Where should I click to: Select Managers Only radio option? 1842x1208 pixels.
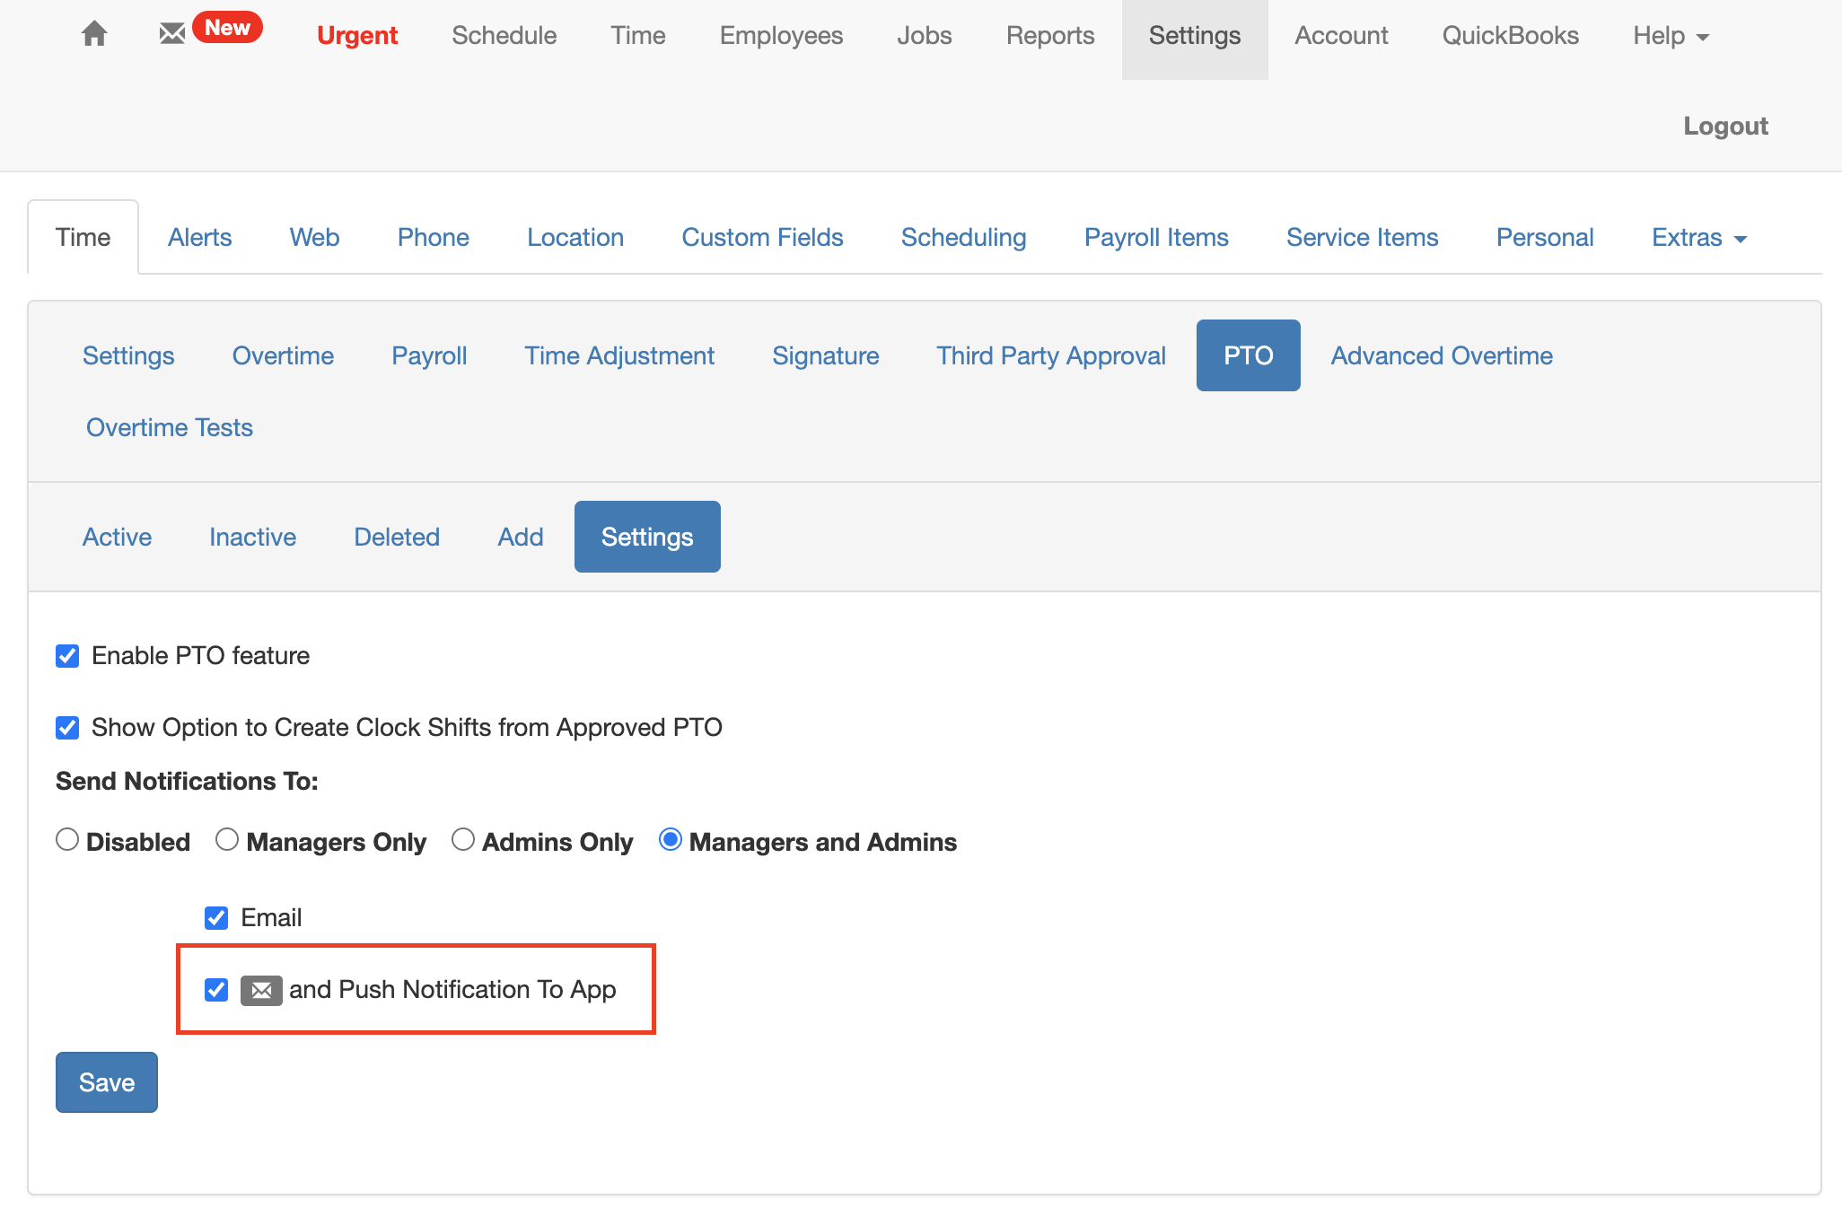point(227,840)
